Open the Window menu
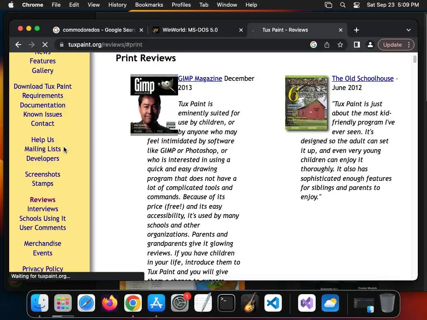This screenshot has width=427, height=320. click(x=227, y=5)
